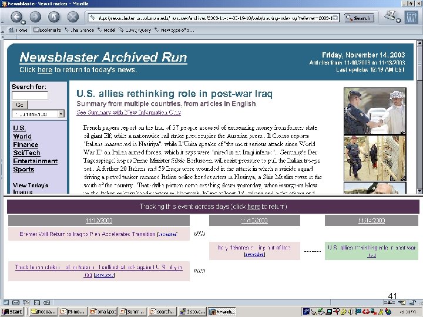Click the Search button in navigation toolbar
This screenshot has width=423, height=317.
(359, 18)
